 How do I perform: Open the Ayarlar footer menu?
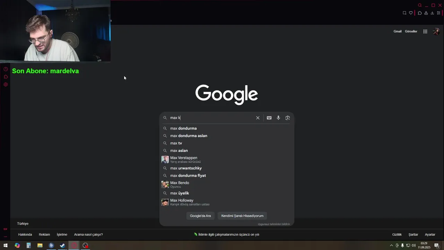point(430,234)
